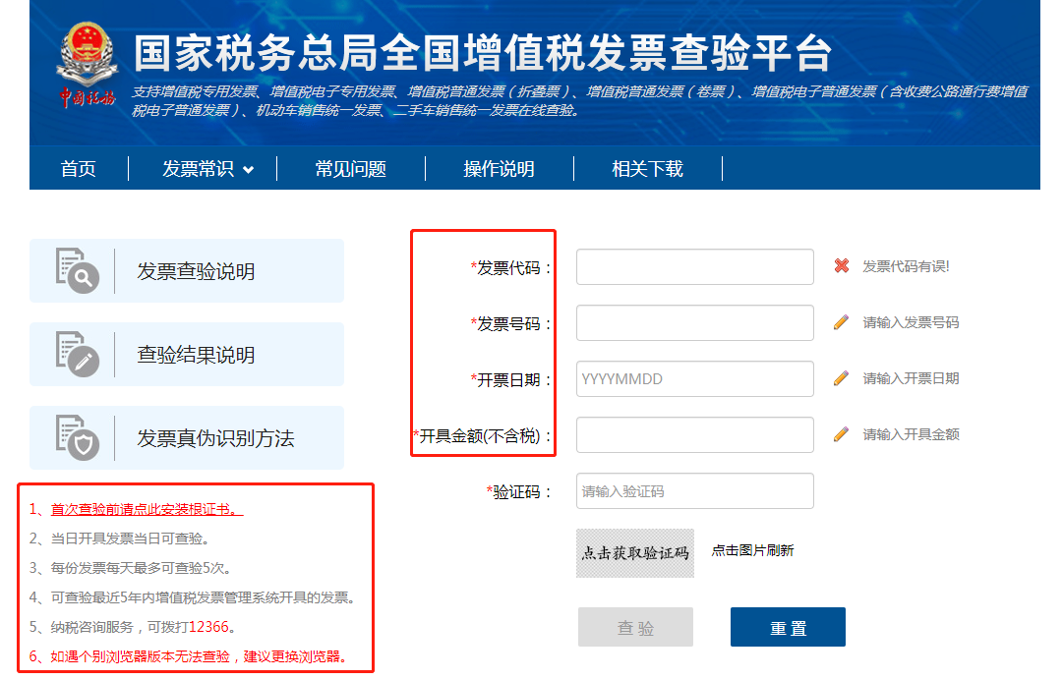Click the pencil icon beside 请输入开具金额

841,434
